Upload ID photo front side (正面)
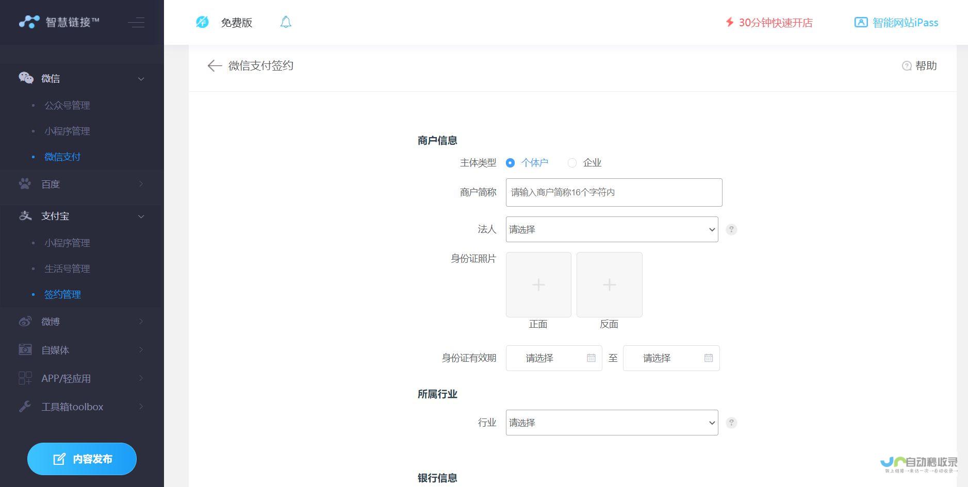 (538, 284)
